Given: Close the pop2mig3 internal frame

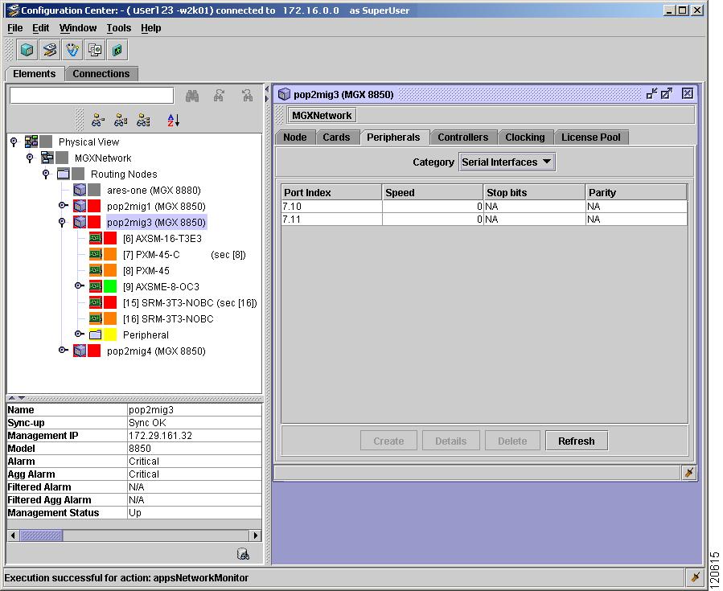Looking at the screenshot, I should pyautogui.click(x=687, y=93).
